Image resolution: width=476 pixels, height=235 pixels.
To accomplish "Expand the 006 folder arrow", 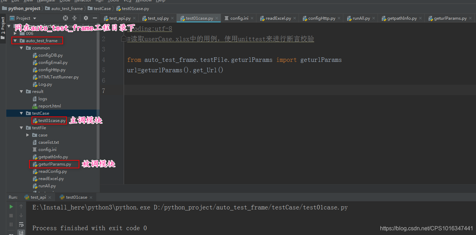I will click(15, 34).
